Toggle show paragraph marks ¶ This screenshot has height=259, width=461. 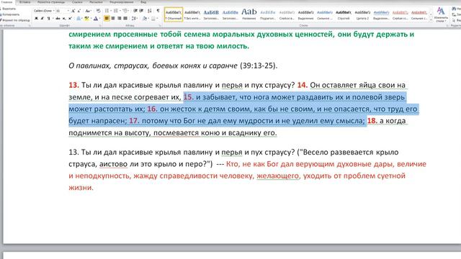(x=158, y=11)
